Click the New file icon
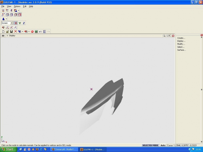Screen dimensions: 203x152 pos(3,32)
